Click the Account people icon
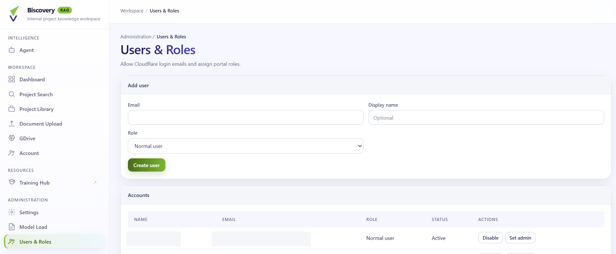This screenshot has height=254, width=616. (12, 153)
